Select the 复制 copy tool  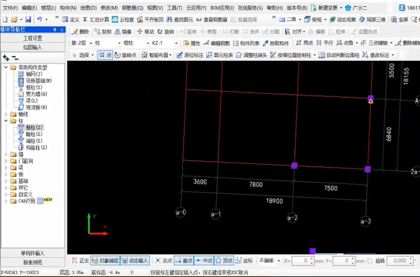pos(103,32)
